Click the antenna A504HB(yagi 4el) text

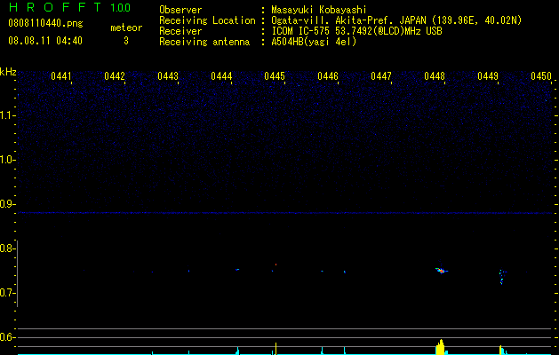(x=314, y=42)
